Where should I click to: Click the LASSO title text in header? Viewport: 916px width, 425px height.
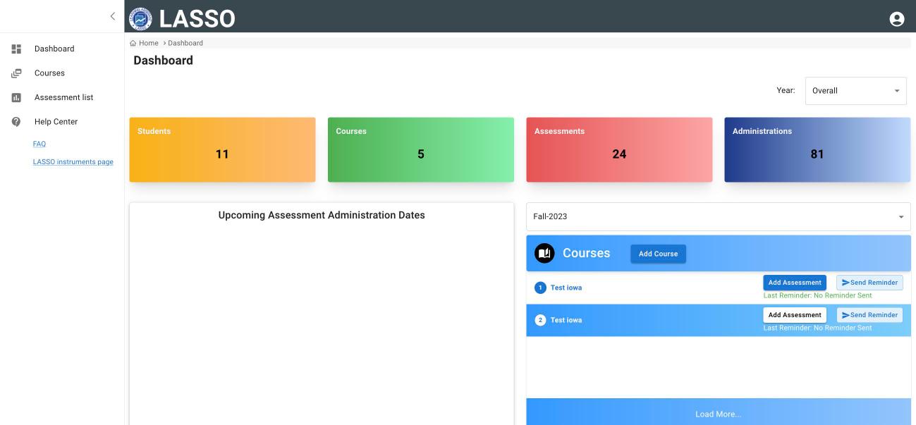pos(197,19)
